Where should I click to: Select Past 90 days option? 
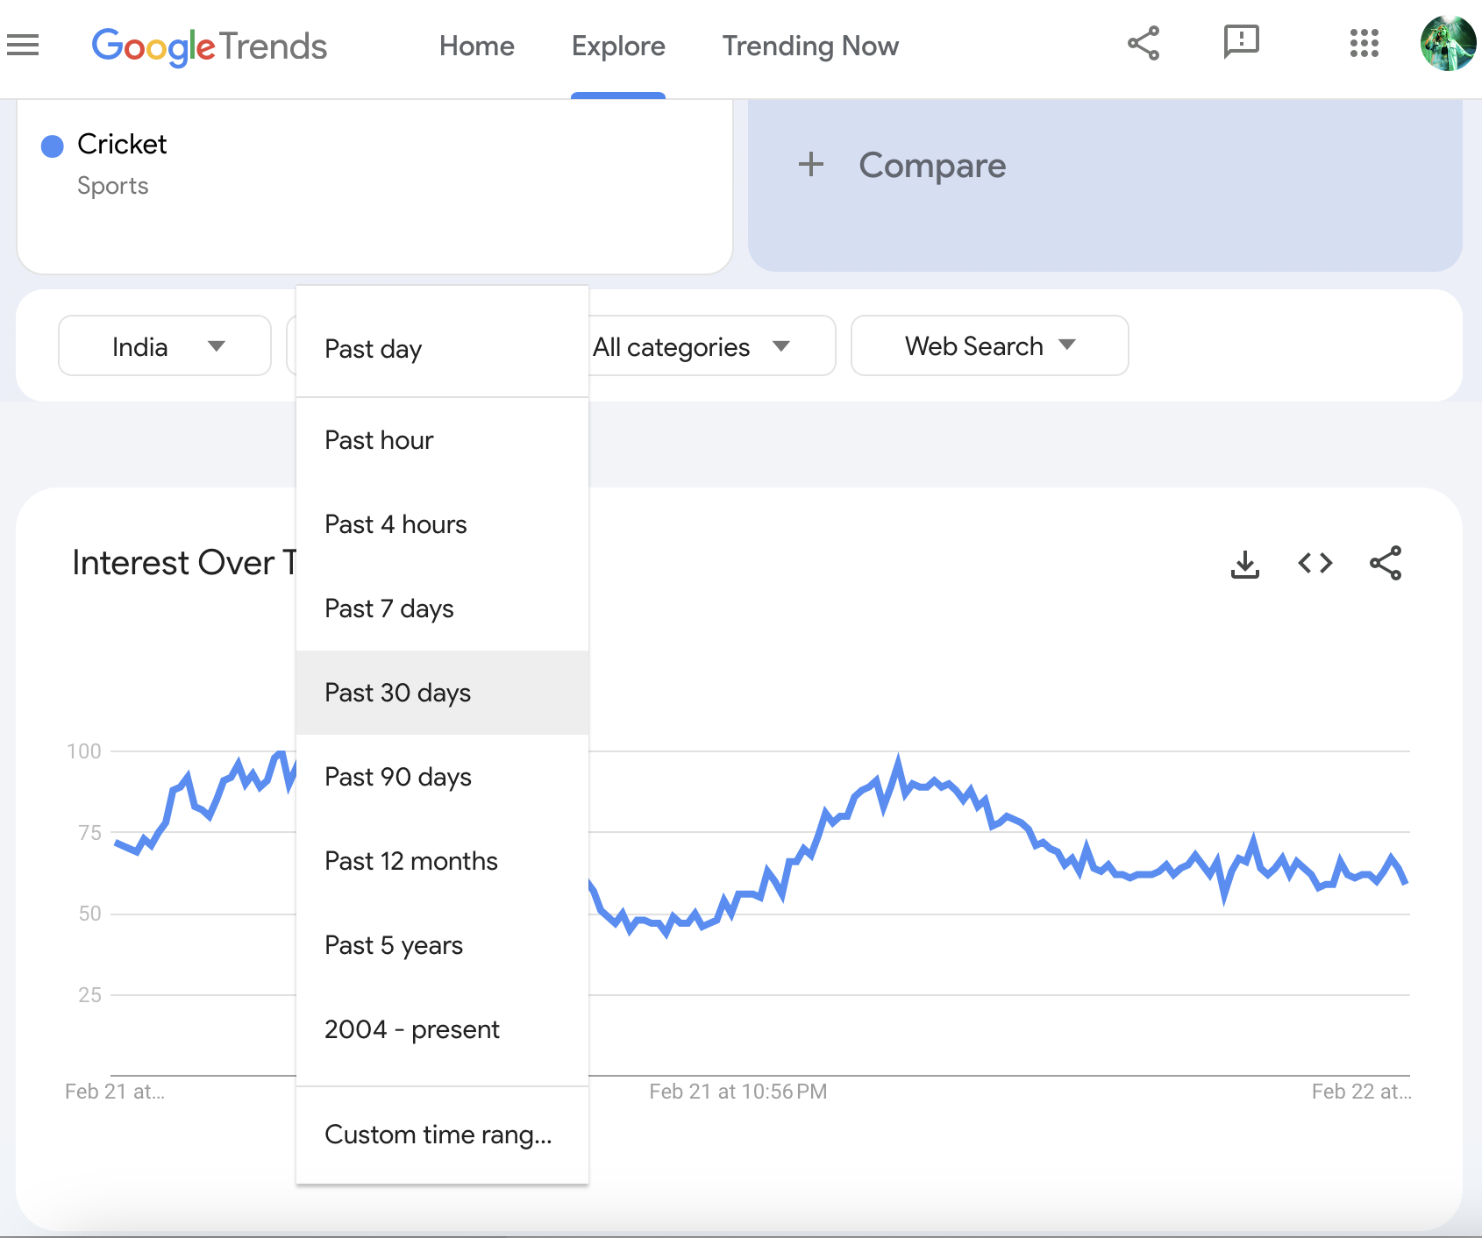(x=443, y=777)
